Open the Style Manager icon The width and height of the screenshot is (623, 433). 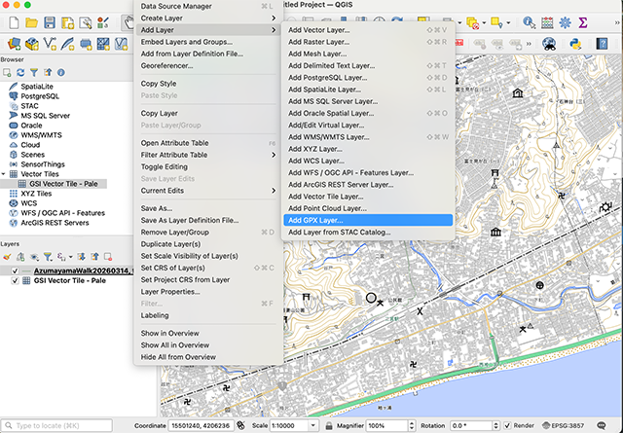(x=103, y=22)
